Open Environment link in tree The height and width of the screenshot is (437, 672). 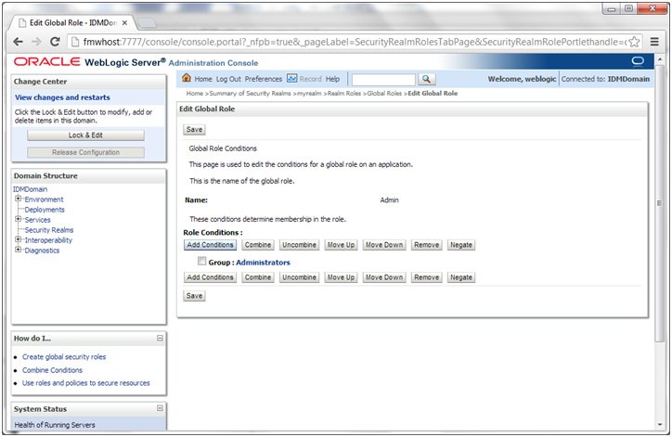tap(44, 199)
